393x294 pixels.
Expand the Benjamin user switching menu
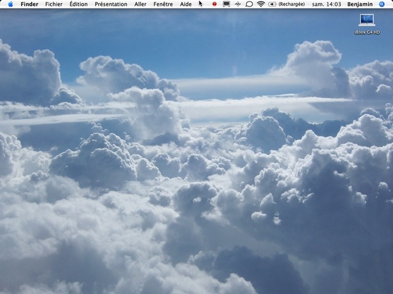(x=359, y=4)
